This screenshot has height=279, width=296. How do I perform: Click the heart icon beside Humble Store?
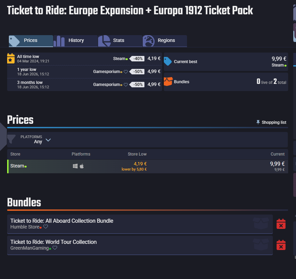point(46,226)
